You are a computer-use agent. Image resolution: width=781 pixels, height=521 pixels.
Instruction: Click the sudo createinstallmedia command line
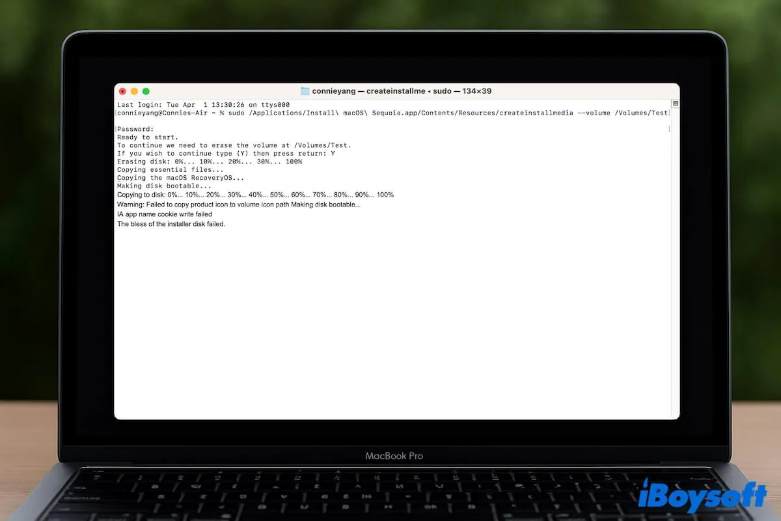(393, 113)
